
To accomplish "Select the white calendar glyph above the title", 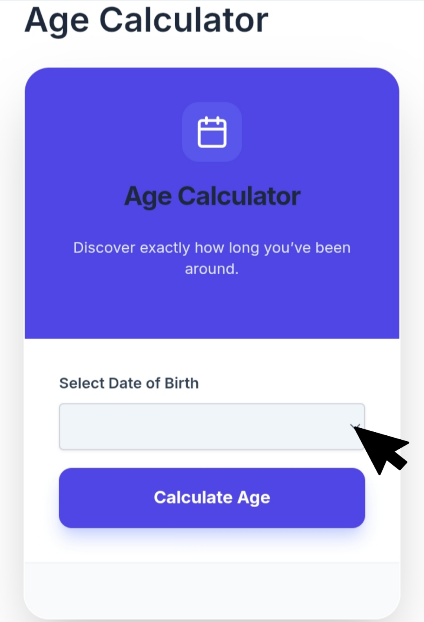I will (x=212, y=132).
